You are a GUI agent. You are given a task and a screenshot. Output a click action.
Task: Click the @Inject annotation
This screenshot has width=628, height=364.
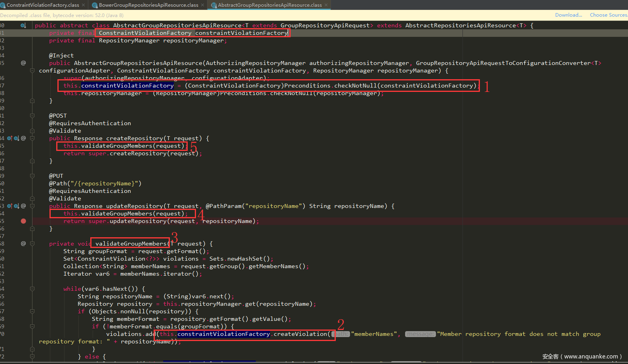click(61, 55)
